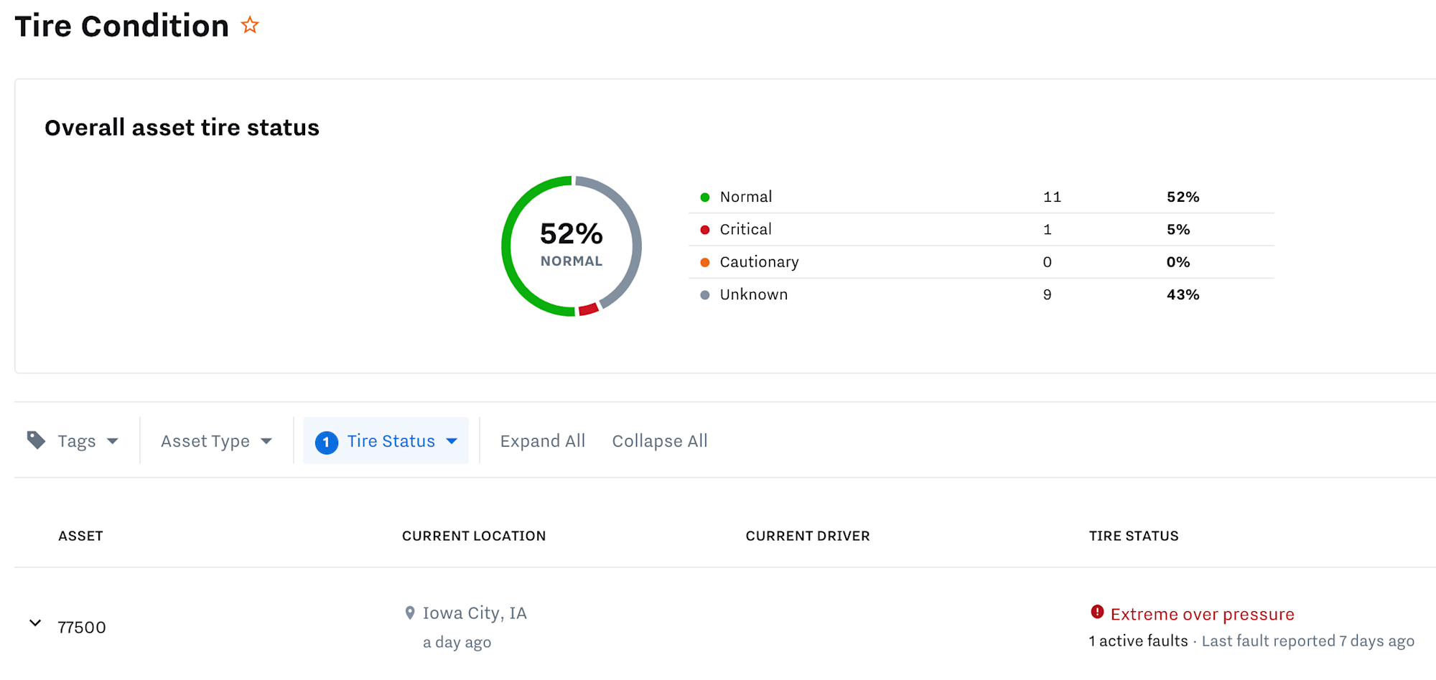Open the Extreme over pressure status link
Image resolution: width=1436 pixels, height=680 pixels.
pyautogui.click(x=1202, y=614)
